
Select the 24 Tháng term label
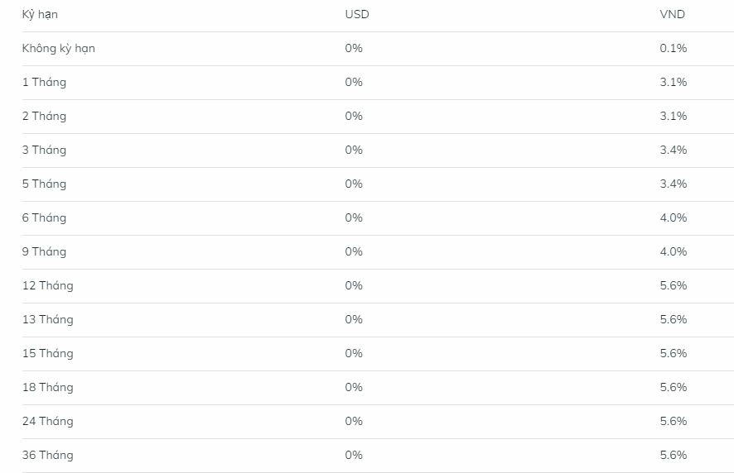[47, 422]
